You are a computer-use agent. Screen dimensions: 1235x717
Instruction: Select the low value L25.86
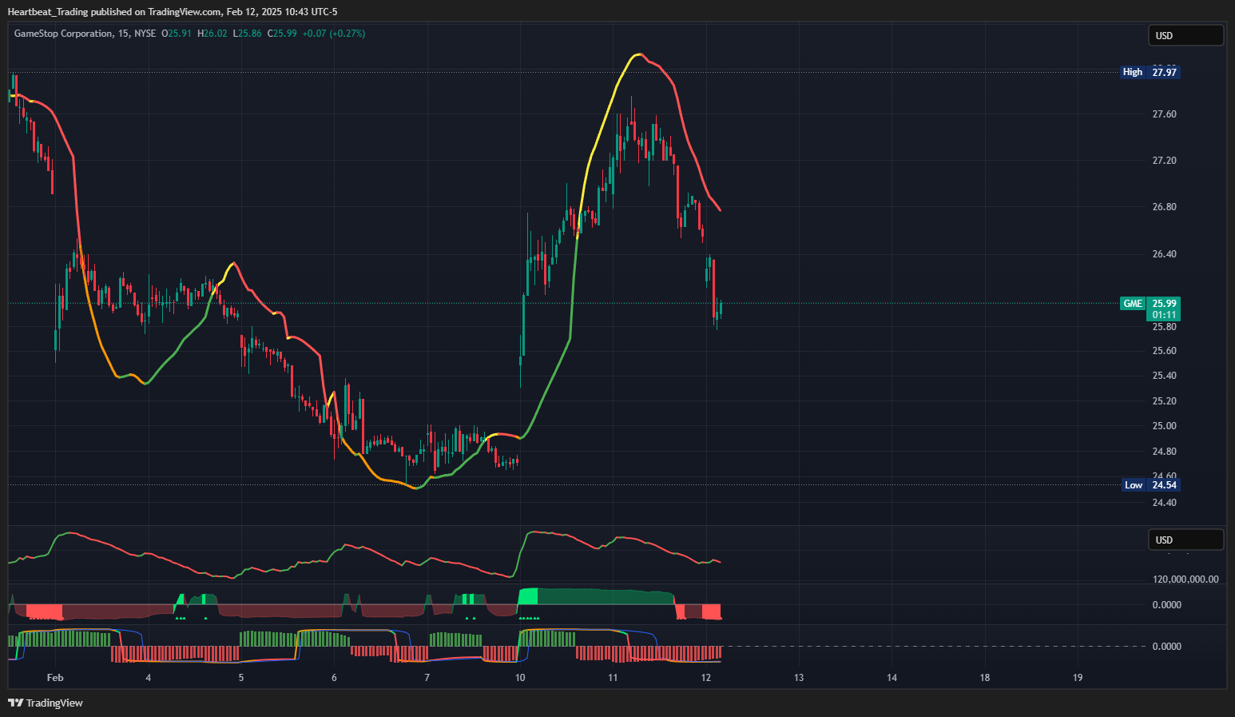click(248, 34)
